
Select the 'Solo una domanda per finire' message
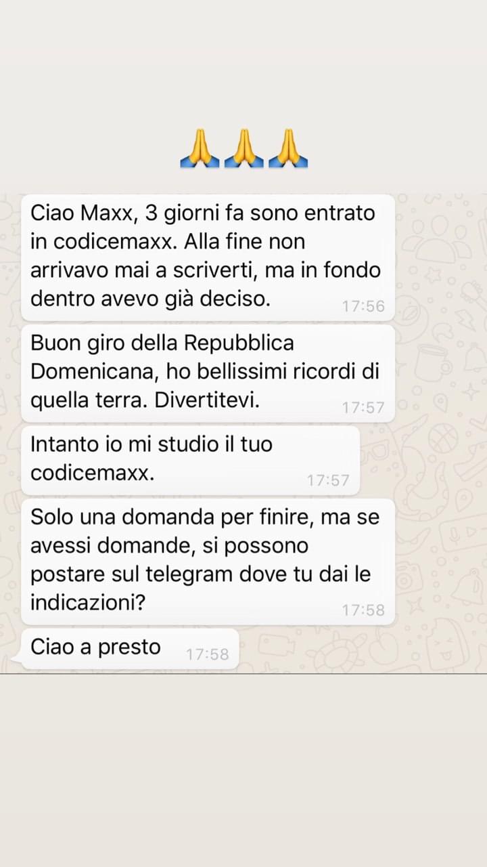[208, 562]
